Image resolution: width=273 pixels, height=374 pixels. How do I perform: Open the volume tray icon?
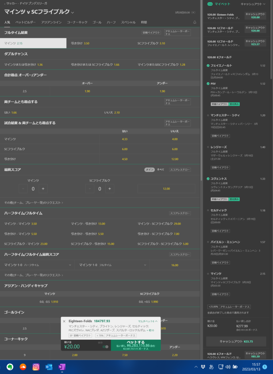[x=228, y=367]
